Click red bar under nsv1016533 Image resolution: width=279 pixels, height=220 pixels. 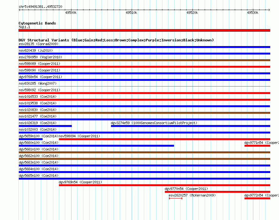[144, 100]
